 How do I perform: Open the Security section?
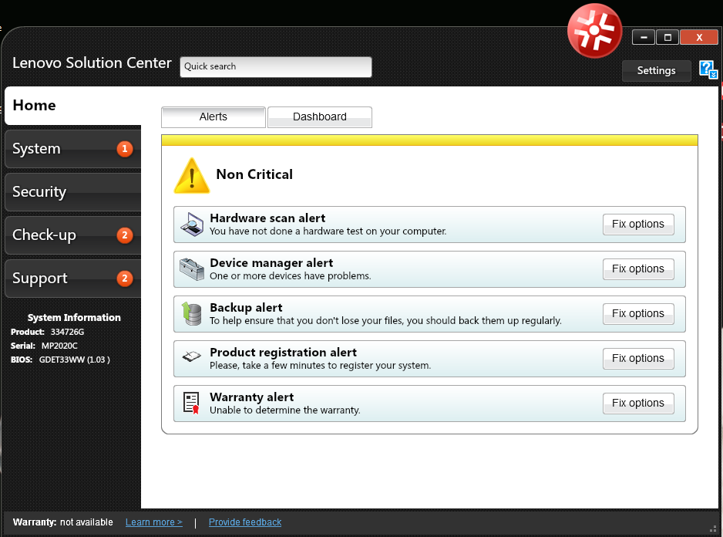(73, 191)
